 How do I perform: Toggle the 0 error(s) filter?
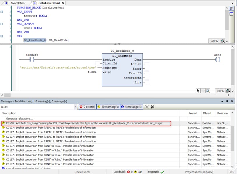tap(87, 107)
